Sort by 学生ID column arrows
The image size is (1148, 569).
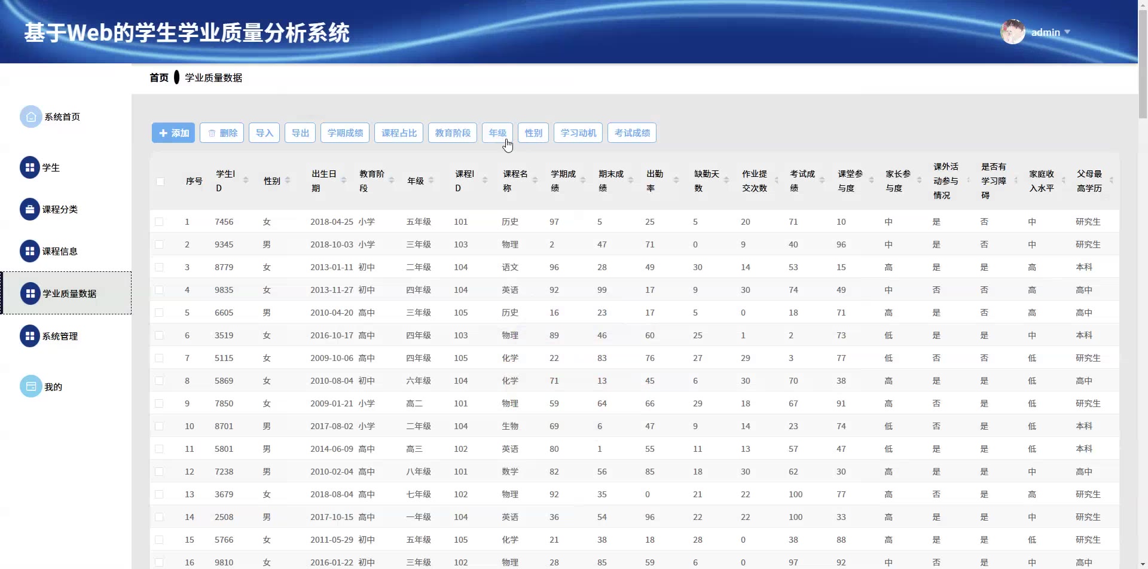[x=246, y=181]
